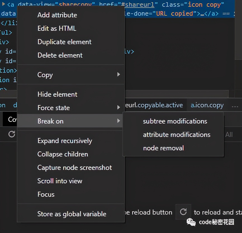Click the All filter label
The height and width of the screenshot is (233, 242).
coord(229,134)
